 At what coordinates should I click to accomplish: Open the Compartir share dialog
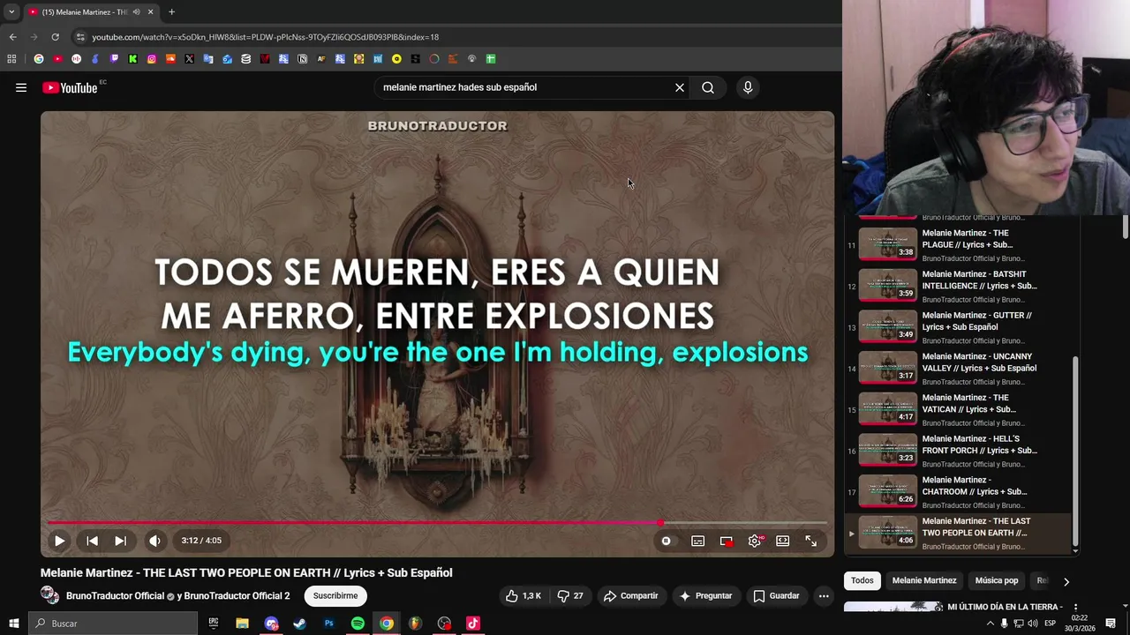click(x=631, y=596)
